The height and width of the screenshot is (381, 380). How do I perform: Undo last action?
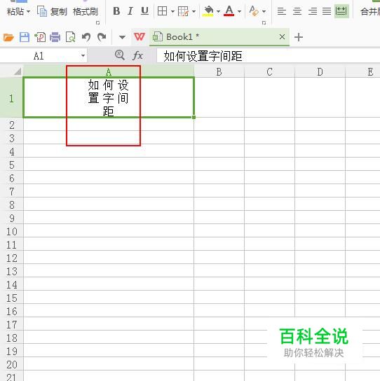tap(86, 37)
